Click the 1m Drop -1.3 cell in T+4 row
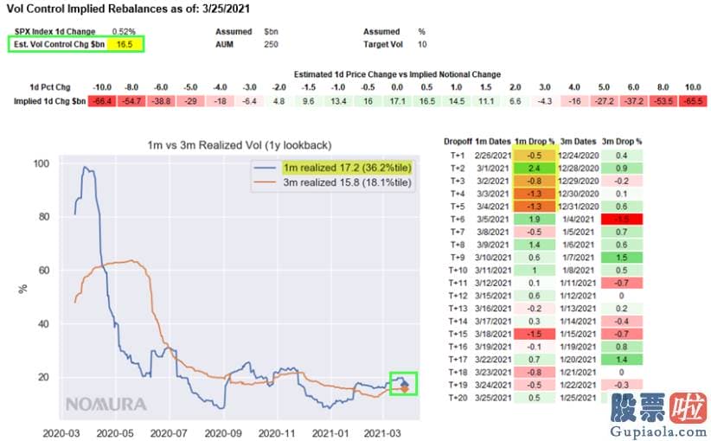 [x=535, y=194]
